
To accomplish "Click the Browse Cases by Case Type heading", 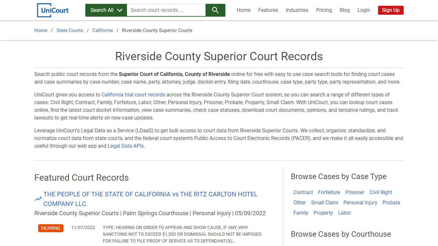I will point(339,176).
